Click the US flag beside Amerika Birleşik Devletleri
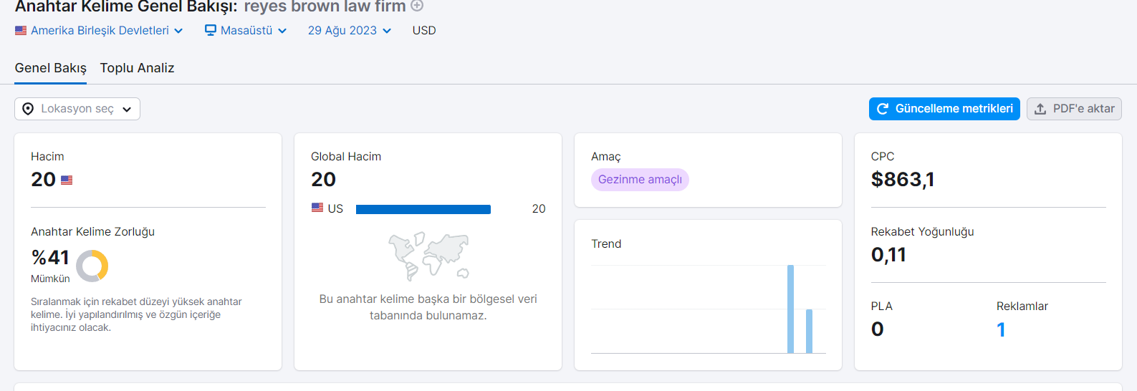 pos(21,31)
